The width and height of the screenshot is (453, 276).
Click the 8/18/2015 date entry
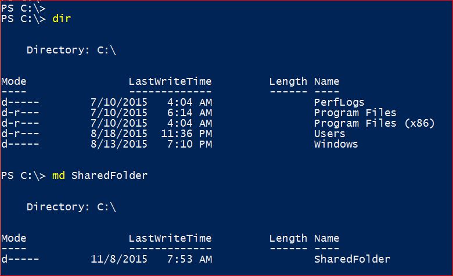(x=119, y=134)
